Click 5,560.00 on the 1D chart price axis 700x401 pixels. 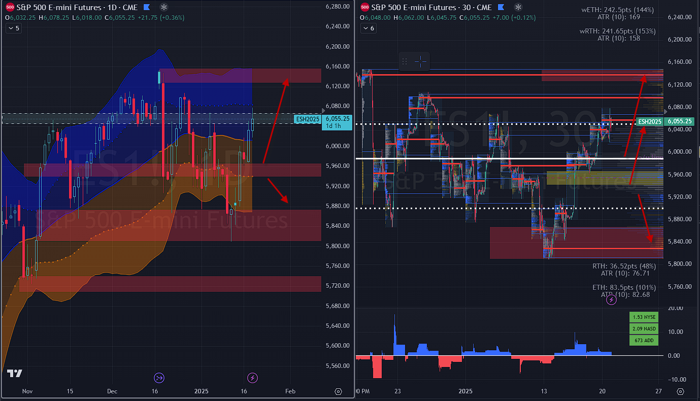click(338, 365)
